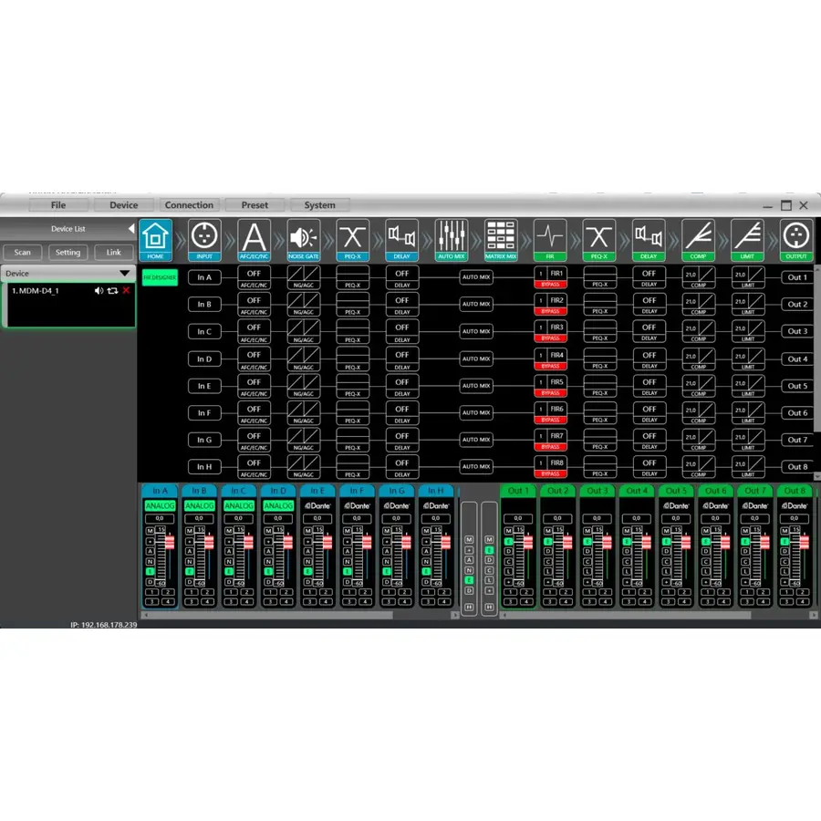Open the AUTO MIX processing icon
Viewport: 821px width, 821px height.
[451, 237]
